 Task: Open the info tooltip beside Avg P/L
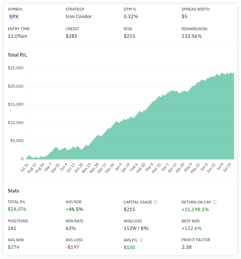(x=141, y=240)
